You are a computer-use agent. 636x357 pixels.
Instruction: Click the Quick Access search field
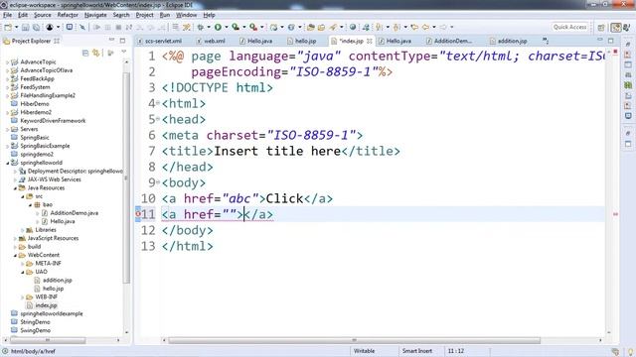(569, 27)
